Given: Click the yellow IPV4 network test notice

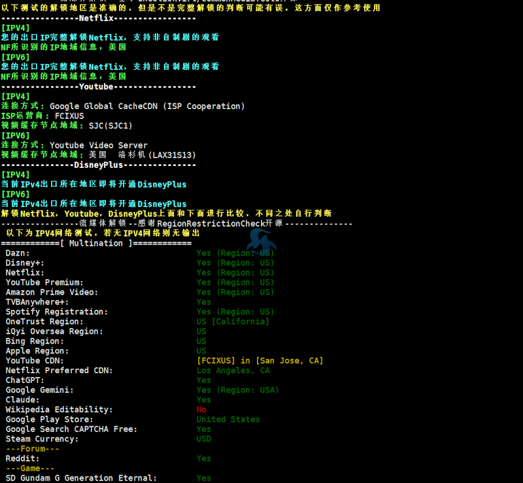Looking at the screenshot, I should tap(103, 233).
